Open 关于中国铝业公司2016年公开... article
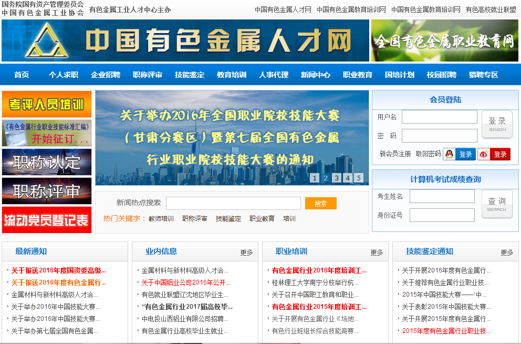This screenshot has width=521, height=344. tap(186, 282)
